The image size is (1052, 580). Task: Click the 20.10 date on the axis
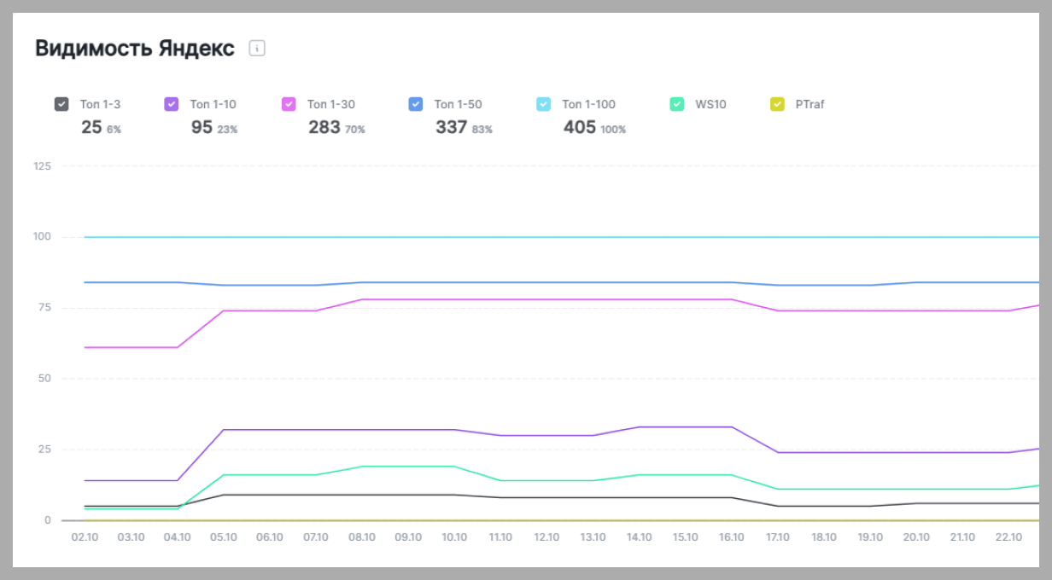pos(917,537)
